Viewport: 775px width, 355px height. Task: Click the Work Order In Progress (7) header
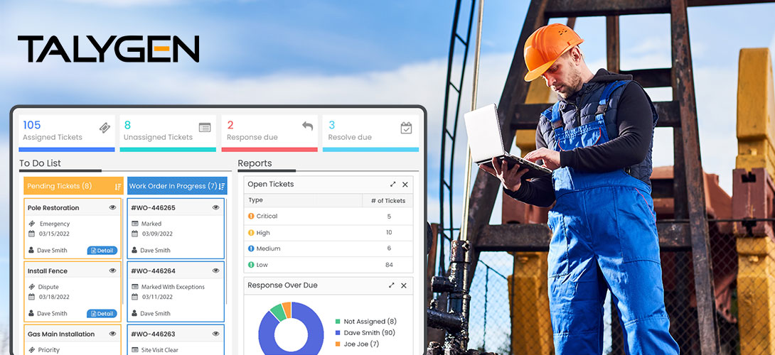[x=177, y=186]
